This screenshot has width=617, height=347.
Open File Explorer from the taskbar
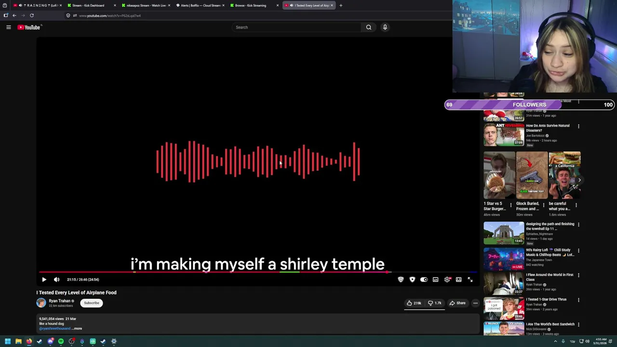pyautogui.click(x=18, y=341)
